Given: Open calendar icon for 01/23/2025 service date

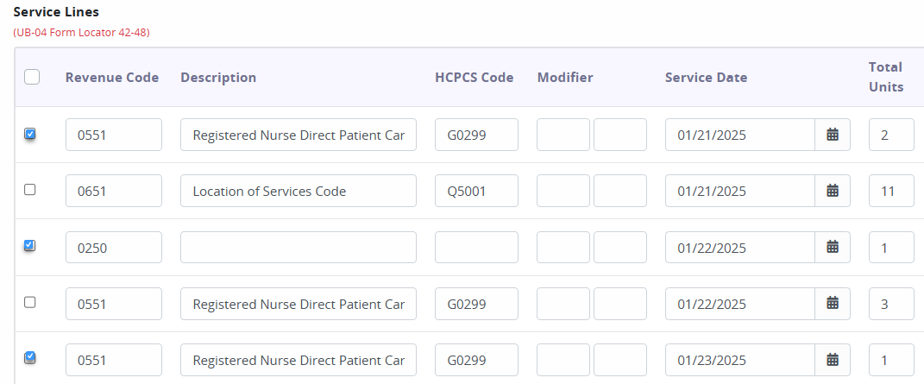Looking at the screenshot, I should point(832,360).
